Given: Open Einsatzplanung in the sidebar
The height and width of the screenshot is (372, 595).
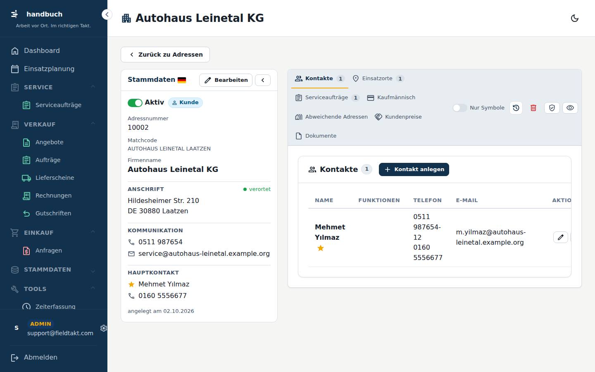Looking at the screenshot, I should [53, 69].
